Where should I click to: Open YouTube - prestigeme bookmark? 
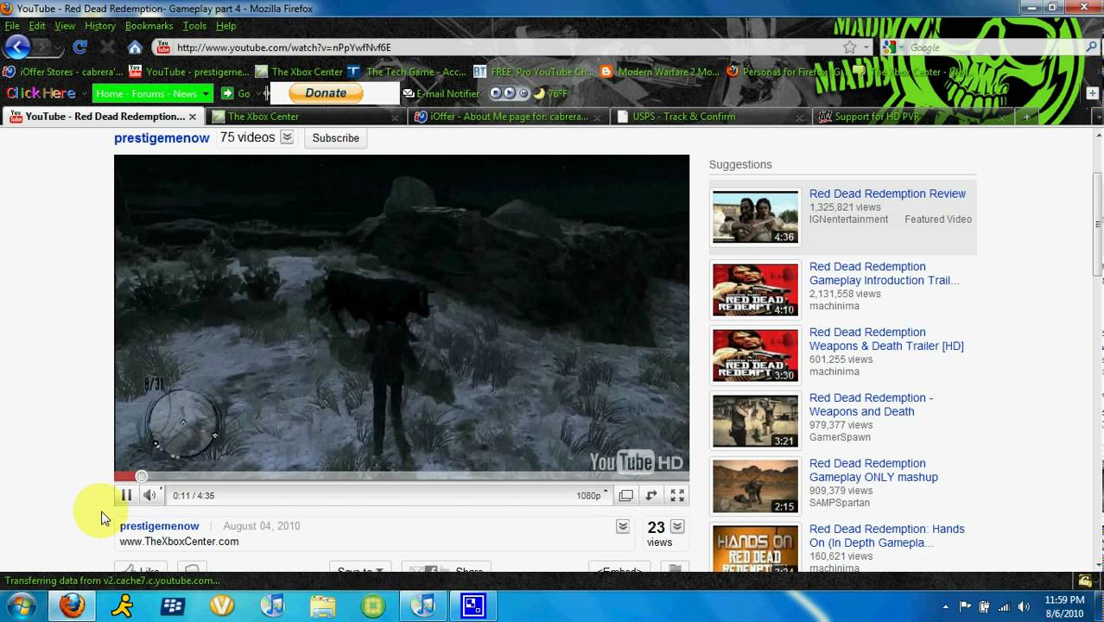pos(189,72)
